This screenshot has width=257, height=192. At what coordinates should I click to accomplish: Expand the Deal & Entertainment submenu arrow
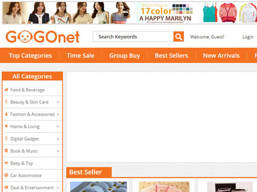(58, 188)
